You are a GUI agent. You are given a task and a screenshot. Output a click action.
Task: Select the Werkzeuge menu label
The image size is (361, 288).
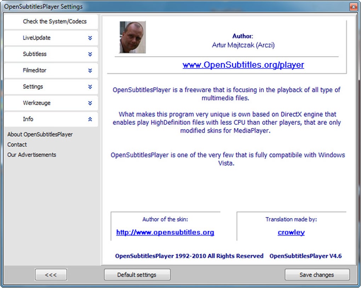[x=36, y=103]
